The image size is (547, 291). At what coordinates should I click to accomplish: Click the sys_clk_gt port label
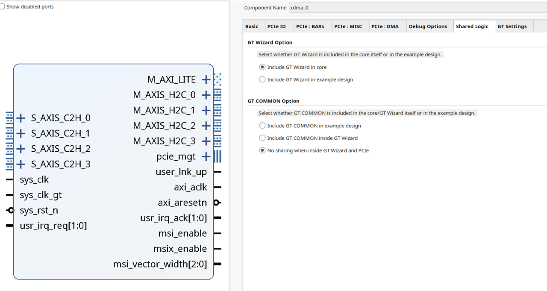click(41, 195)
